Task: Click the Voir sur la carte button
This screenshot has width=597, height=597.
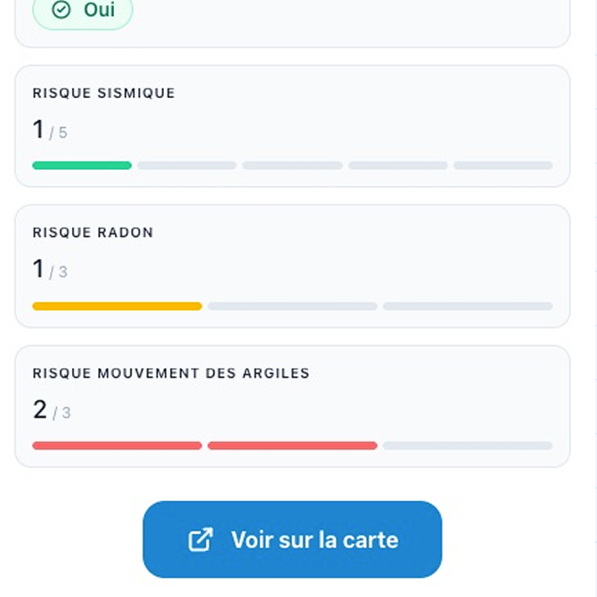Action: 292,539
